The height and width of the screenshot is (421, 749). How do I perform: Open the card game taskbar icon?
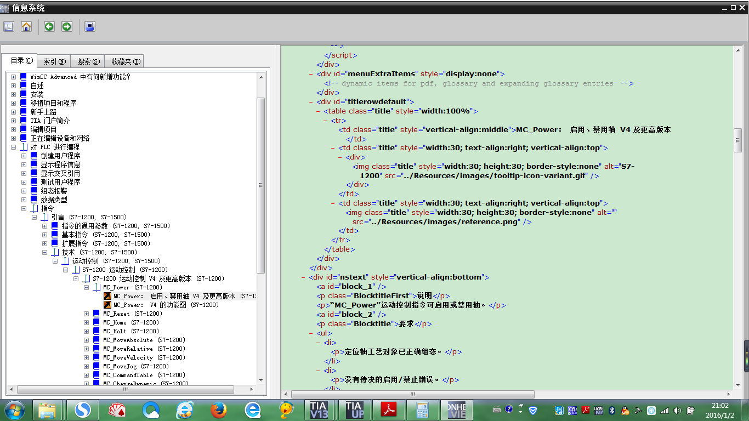pyautogui.click(x=117, y=410)
